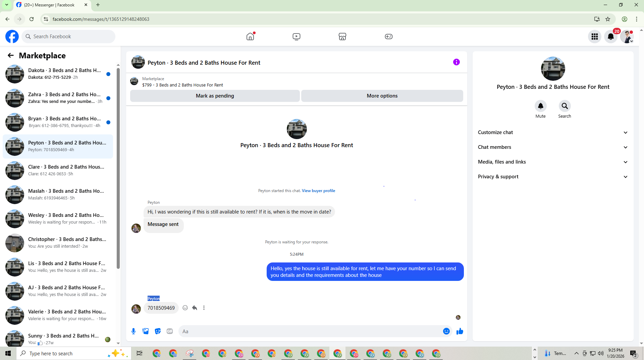Open the Chrome three-dot menu
The height and width of the screenshot is (360, 644).
[x=637, y=19]
